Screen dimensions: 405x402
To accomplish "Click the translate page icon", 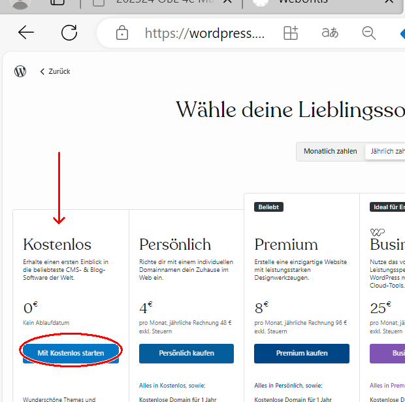I will (x=330, y=33).
